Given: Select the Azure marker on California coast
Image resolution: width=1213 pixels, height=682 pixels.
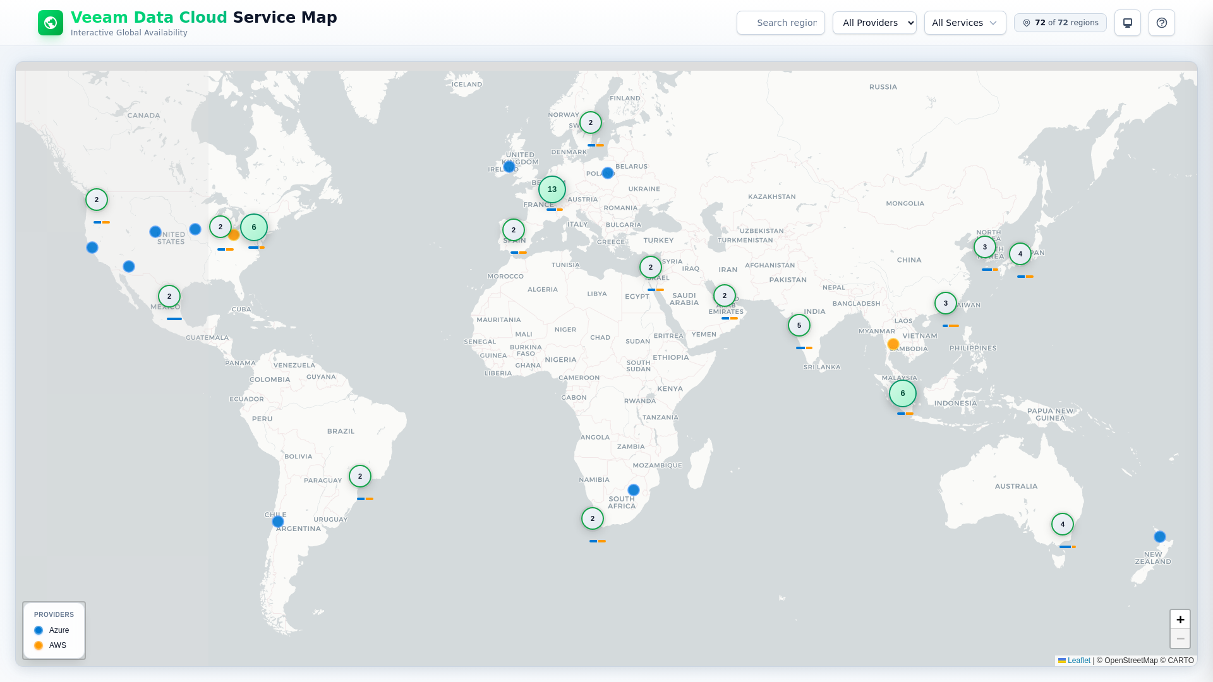Looking at the screenshot, I should [92, 248].
